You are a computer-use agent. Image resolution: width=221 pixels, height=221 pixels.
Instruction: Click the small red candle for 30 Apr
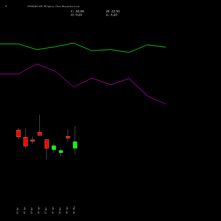(x=68, y=137)
